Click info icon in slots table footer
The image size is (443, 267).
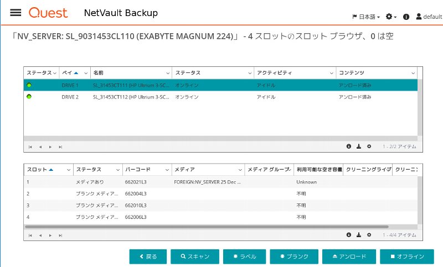pyautogui.click(x=349, y=235)
